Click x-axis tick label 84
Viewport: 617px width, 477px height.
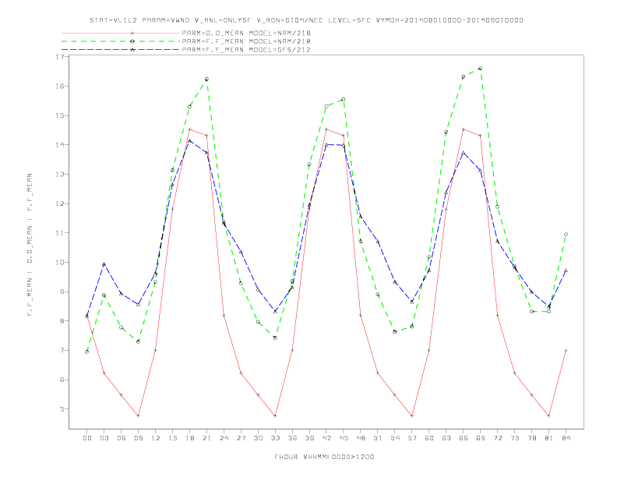(566, 438)
